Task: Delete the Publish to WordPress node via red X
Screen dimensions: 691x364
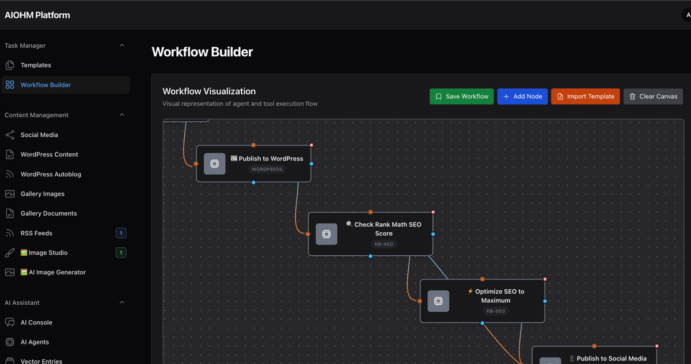Action: tap(312, 145)
